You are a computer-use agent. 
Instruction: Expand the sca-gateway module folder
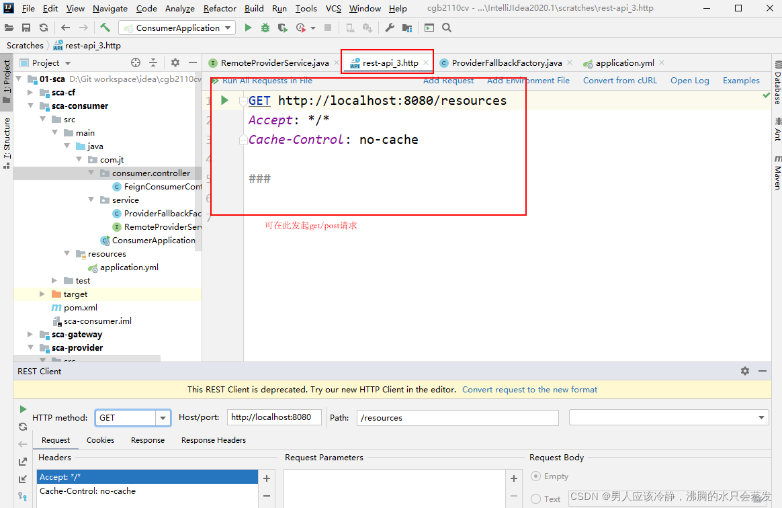[30, 335]
